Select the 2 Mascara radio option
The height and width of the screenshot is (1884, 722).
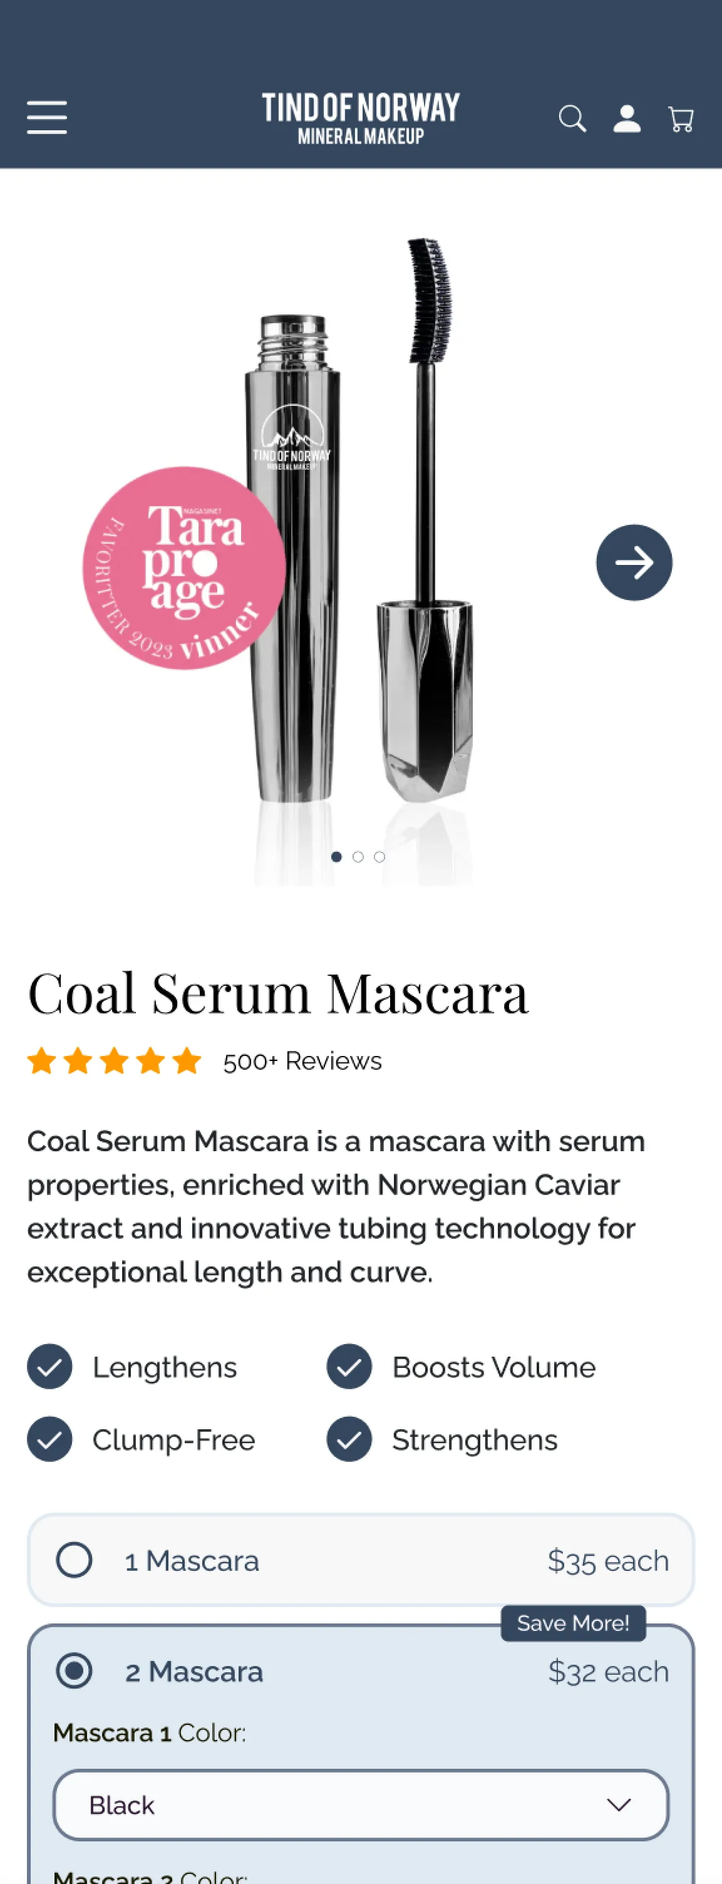(74, 1670)
